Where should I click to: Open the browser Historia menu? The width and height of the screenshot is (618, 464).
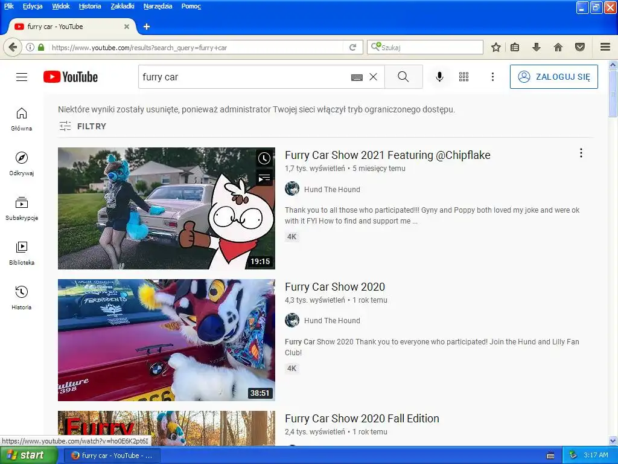point(90,6)
